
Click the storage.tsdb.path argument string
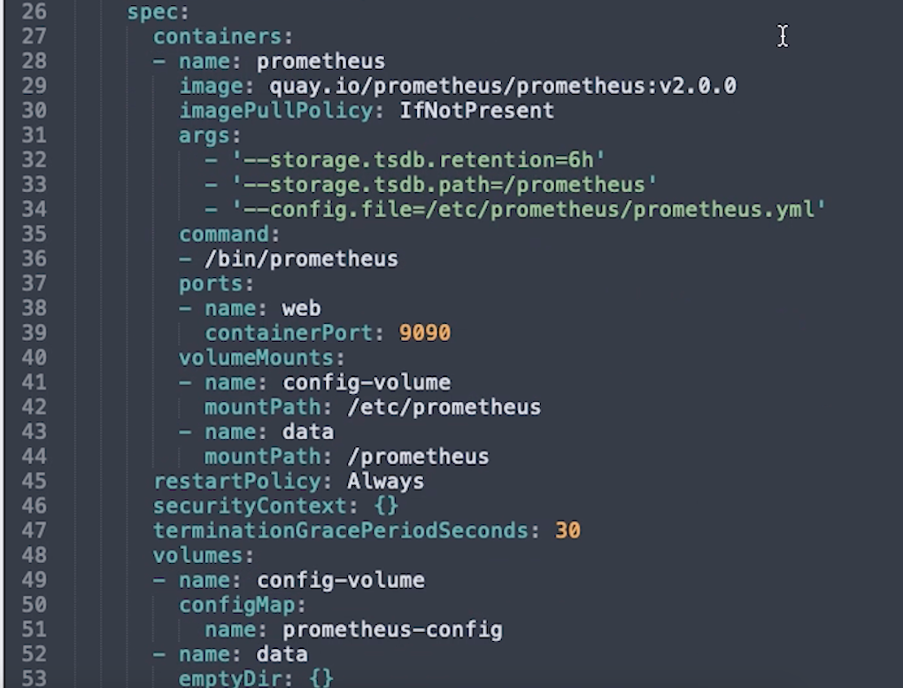(444, 184)
